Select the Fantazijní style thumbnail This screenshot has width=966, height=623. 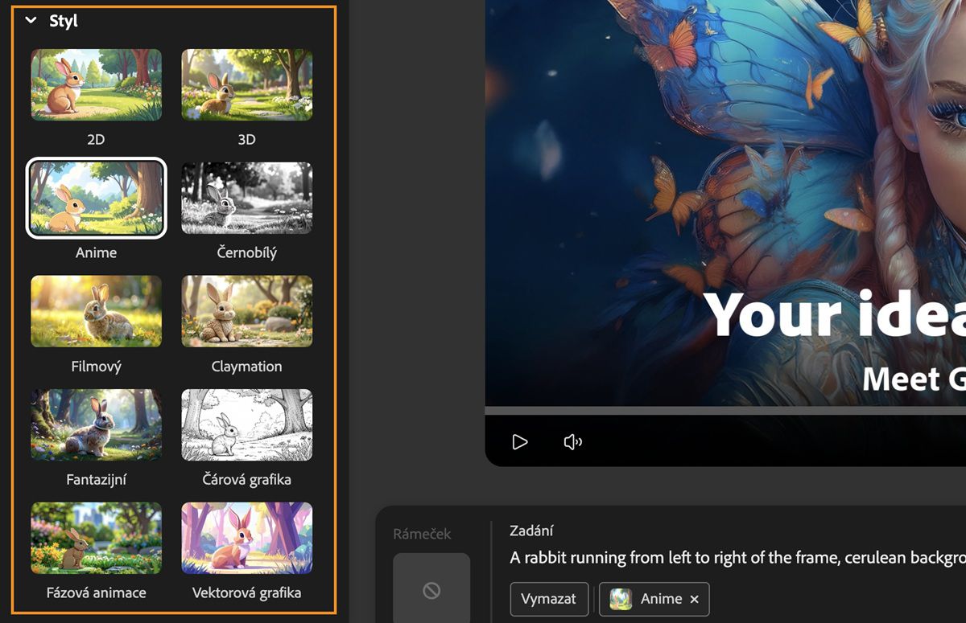pyautogui.click(x=96, y=424)
